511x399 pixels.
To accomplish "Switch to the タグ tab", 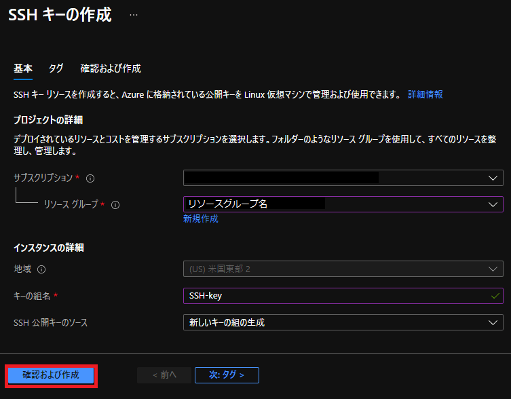I will (56, 69).
